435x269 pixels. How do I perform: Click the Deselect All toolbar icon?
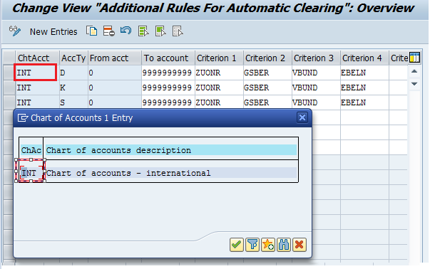click(x=178, y=31)
